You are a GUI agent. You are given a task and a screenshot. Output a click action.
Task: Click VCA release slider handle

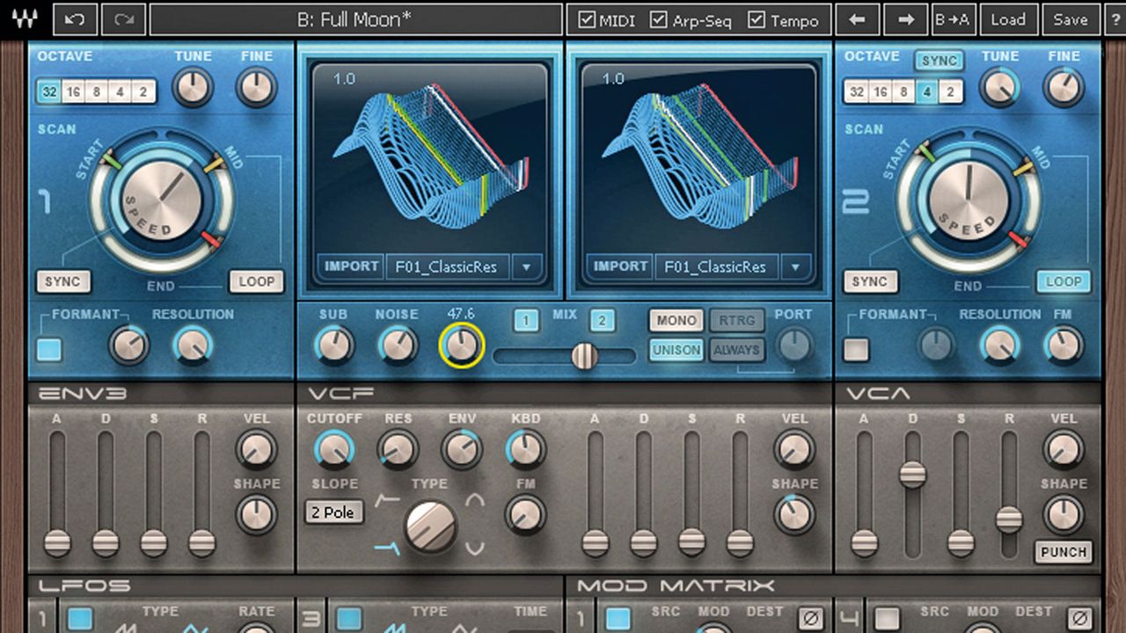click(1009, 520)
